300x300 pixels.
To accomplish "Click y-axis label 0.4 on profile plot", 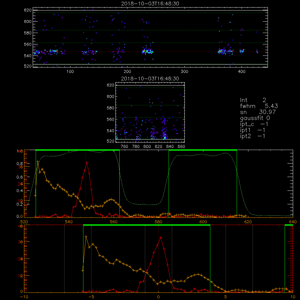I will click(x=19, y=191).
